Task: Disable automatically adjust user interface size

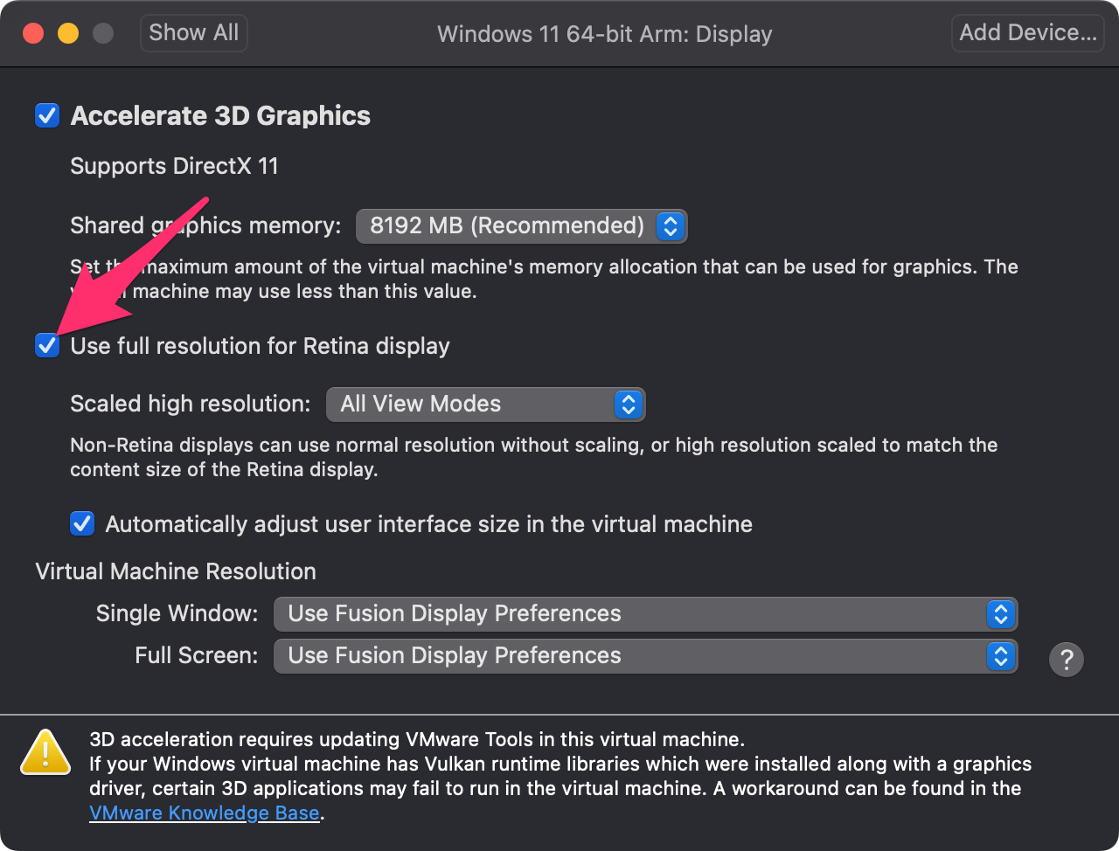Action: (82, 524)
